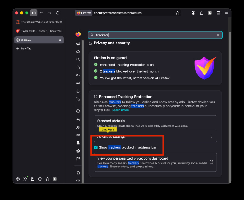
Task: Click the Learn more link
Action: (x=120, y=110)
